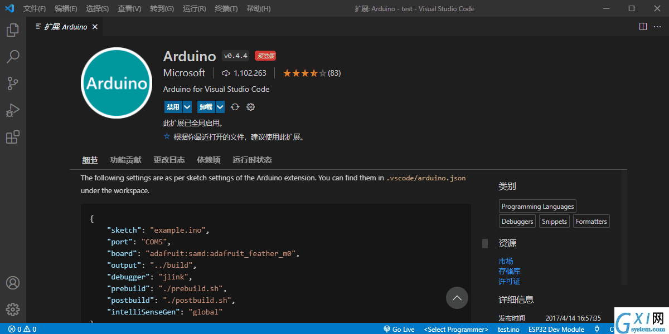669x334 pixels.
Task: Click the details pane scrollbar thumb
Action: (485, 243)
